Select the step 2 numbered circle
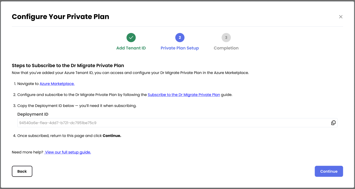Screen dimensions: 355x189 pos(180,38)
